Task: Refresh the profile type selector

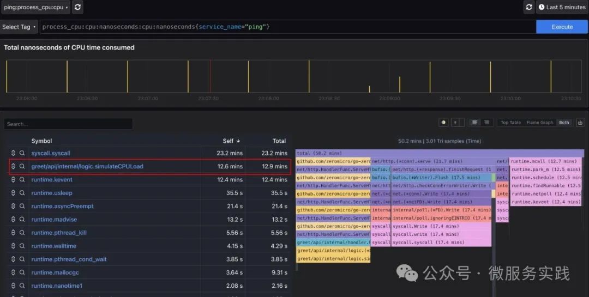Action: [x=77, y=7]
